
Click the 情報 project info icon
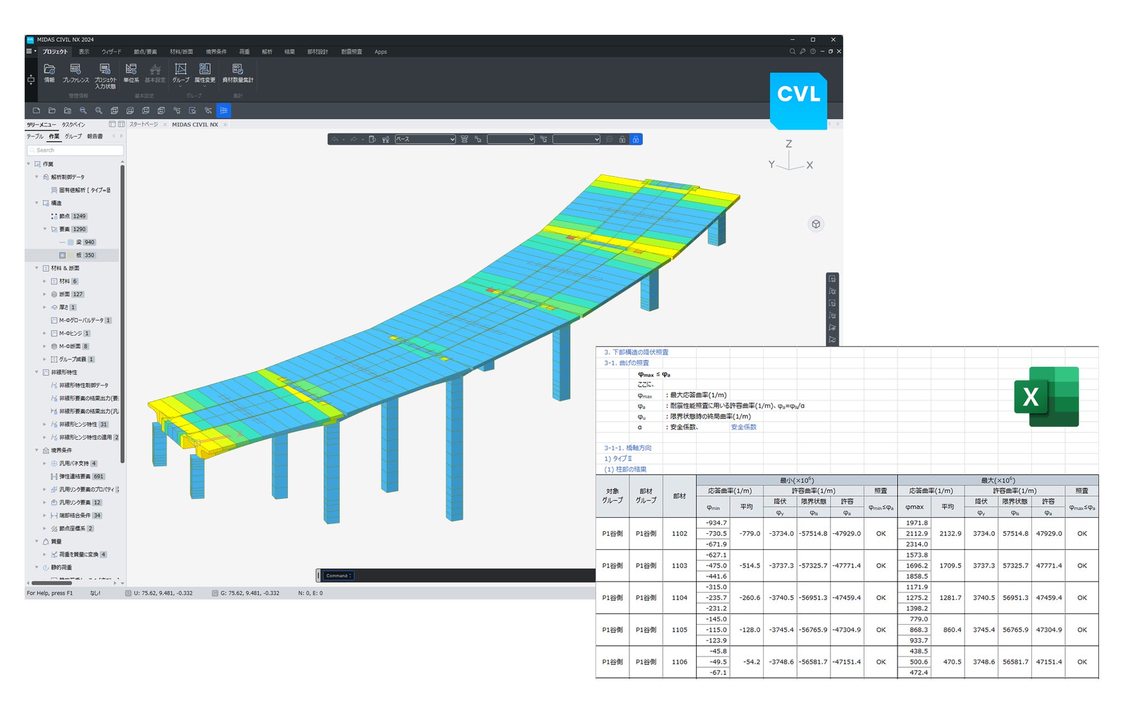coord(49,70)
